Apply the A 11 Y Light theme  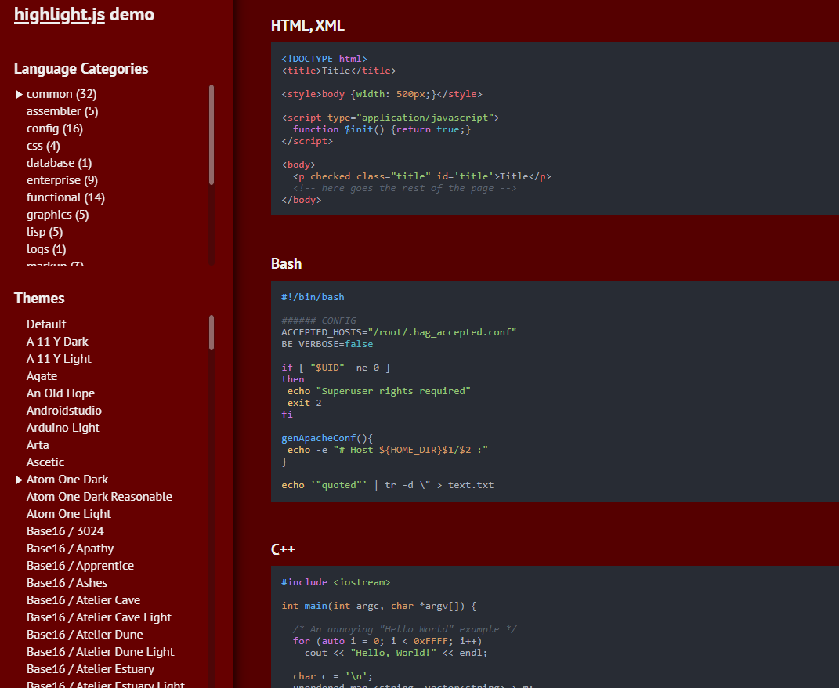click(59, 359)
